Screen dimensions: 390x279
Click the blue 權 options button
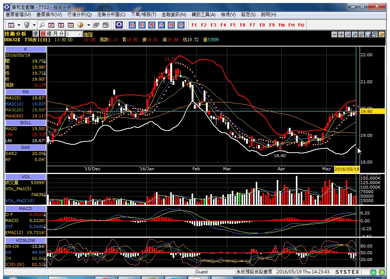151,25
